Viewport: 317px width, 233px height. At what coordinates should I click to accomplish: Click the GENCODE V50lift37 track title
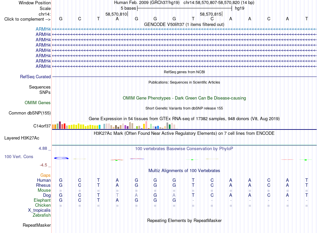(184, 24)
